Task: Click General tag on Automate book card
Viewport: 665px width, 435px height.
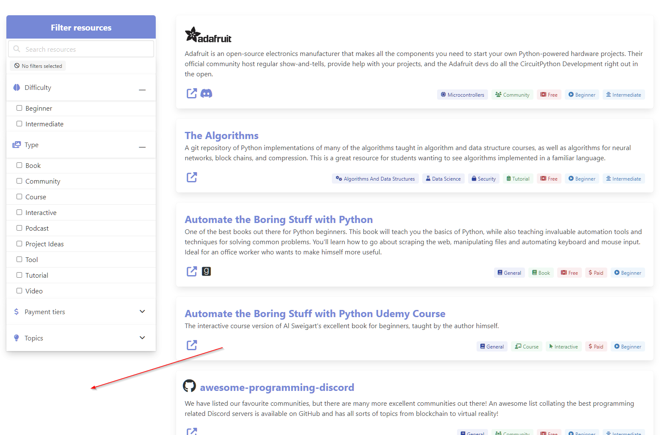Action: (x=509, y=273)
